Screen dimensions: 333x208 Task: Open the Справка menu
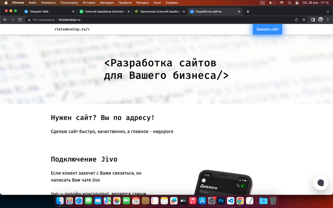(172, 3)
